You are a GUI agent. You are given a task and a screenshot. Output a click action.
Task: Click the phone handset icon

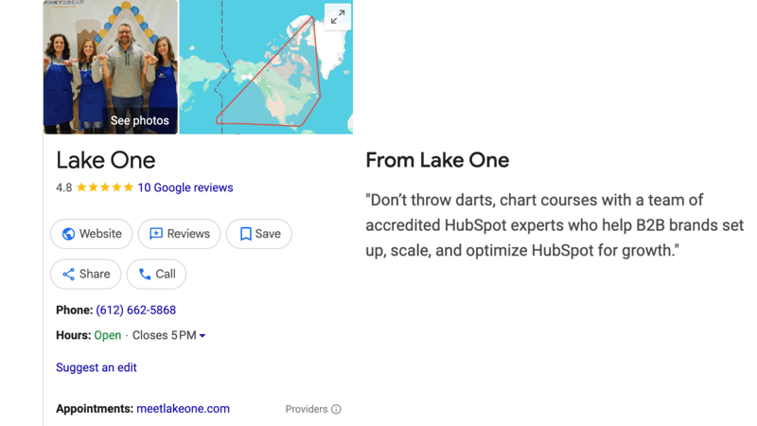145,275
